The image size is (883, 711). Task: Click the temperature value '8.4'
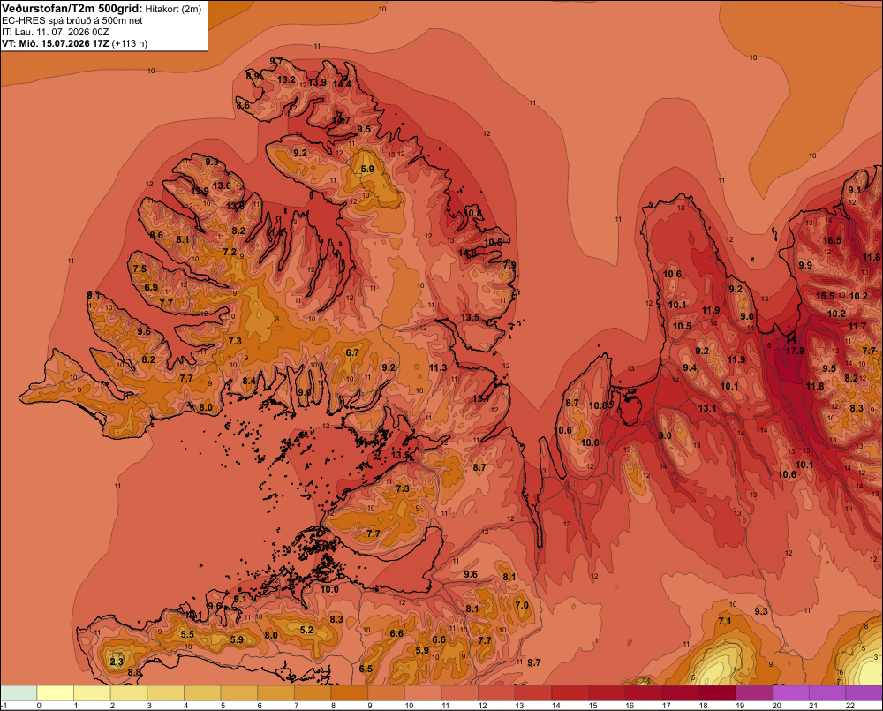[x=249, y=381]
